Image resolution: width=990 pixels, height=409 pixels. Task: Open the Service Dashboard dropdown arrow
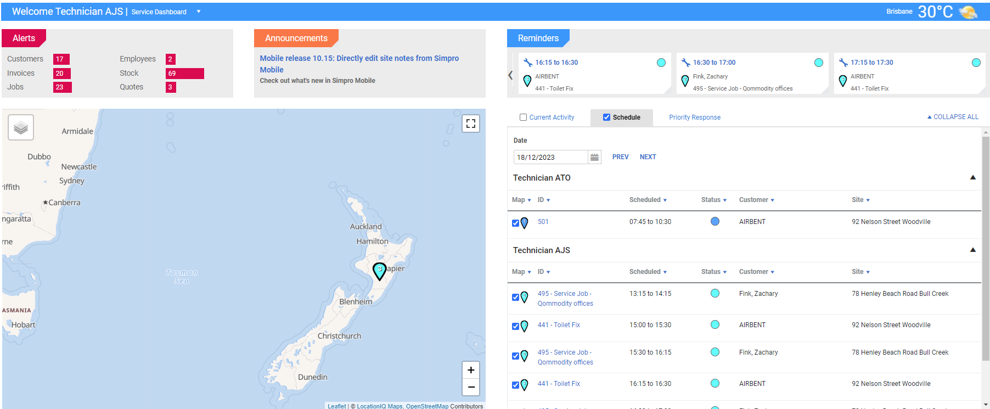(199, 12)
